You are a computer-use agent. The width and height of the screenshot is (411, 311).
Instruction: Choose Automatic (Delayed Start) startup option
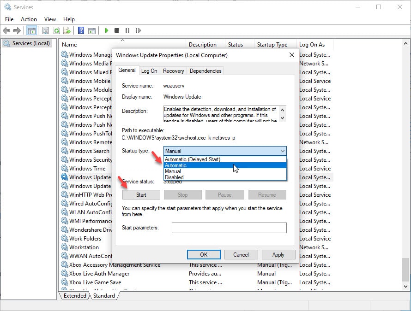coord(225,159)
